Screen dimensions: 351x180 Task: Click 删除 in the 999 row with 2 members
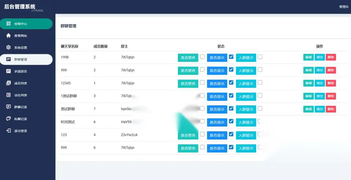(x=331, y=70)
